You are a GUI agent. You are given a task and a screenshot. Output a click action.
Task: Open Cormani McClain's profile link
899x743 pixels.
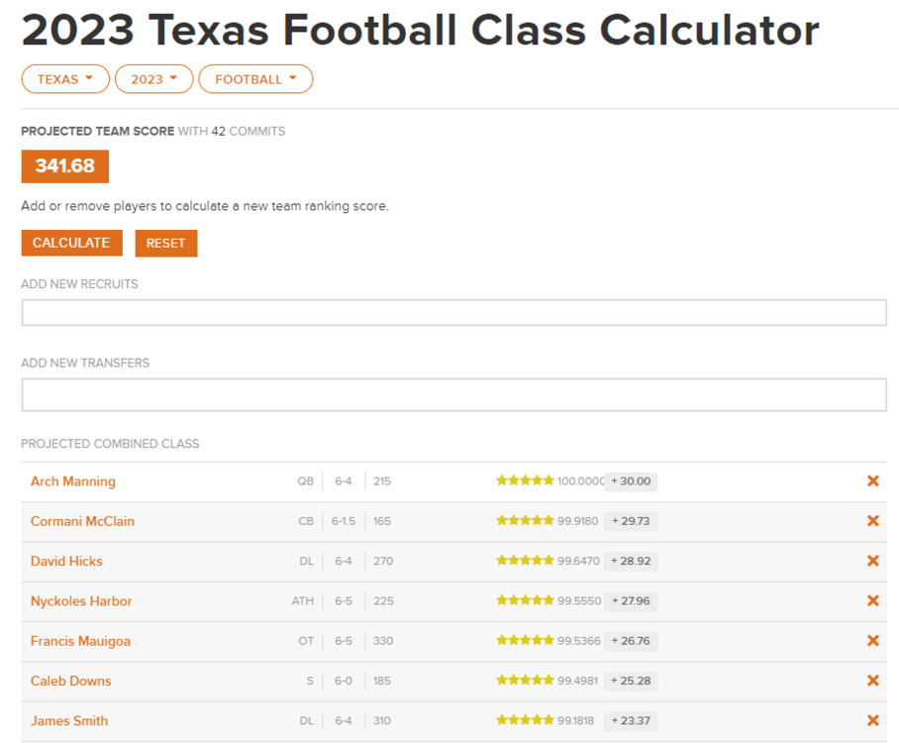(82, 521)
